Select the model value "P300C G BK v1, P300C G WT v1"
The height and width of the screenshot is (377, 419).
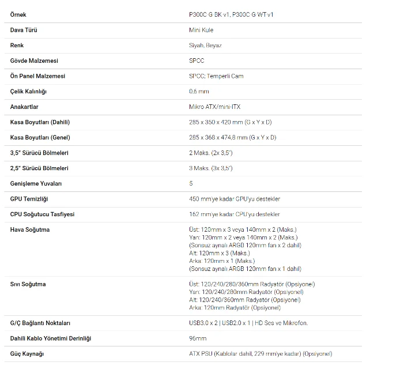click(231, 14)
